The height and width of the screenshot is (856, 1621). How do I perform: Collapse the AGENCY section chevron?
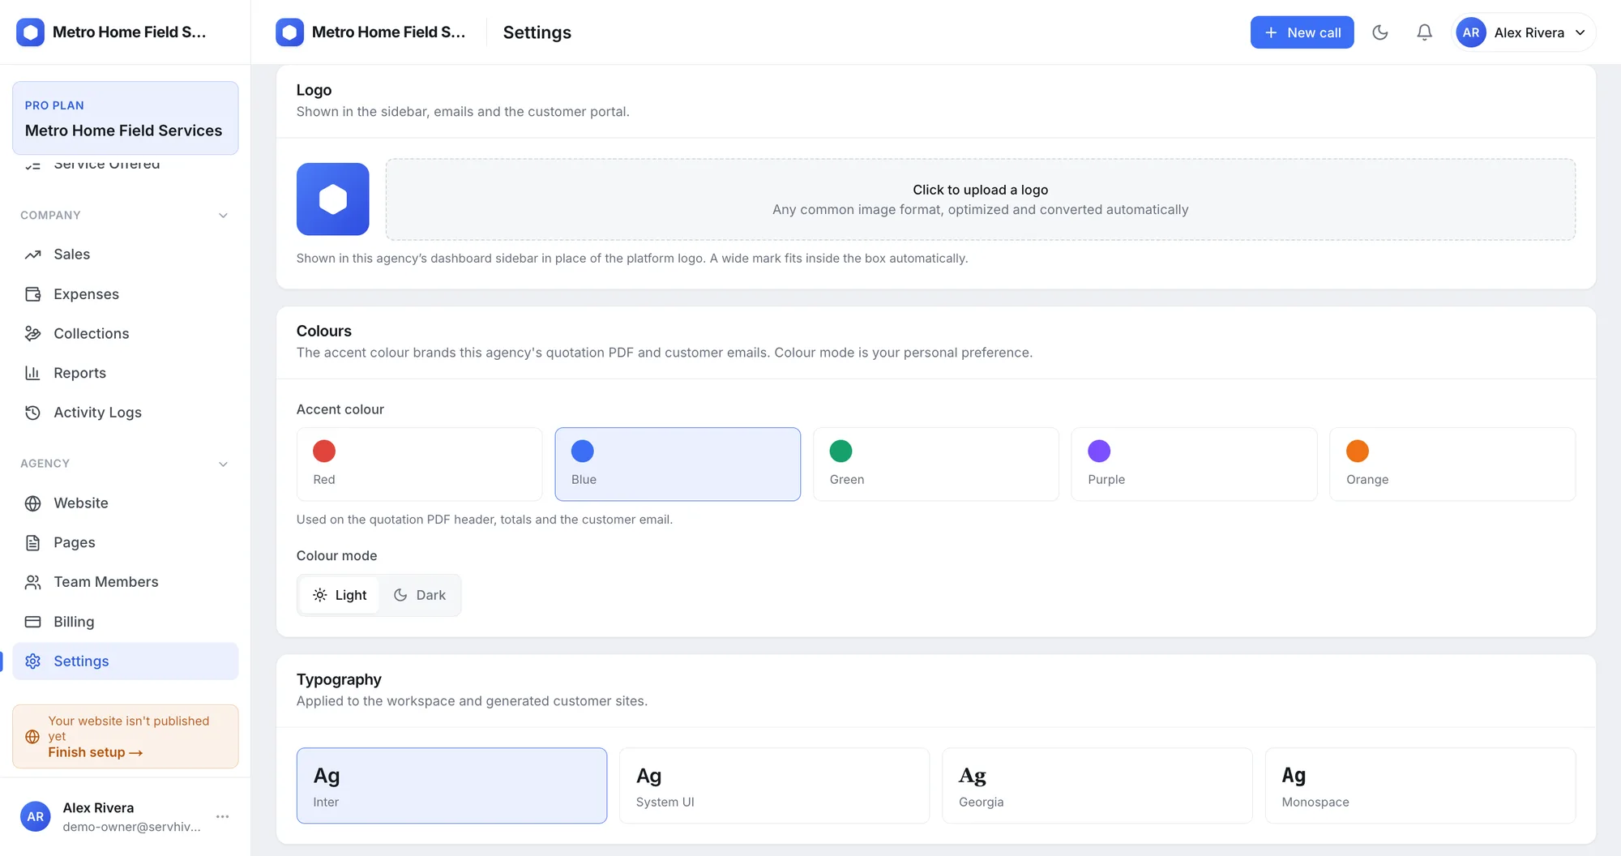[223, 464]
